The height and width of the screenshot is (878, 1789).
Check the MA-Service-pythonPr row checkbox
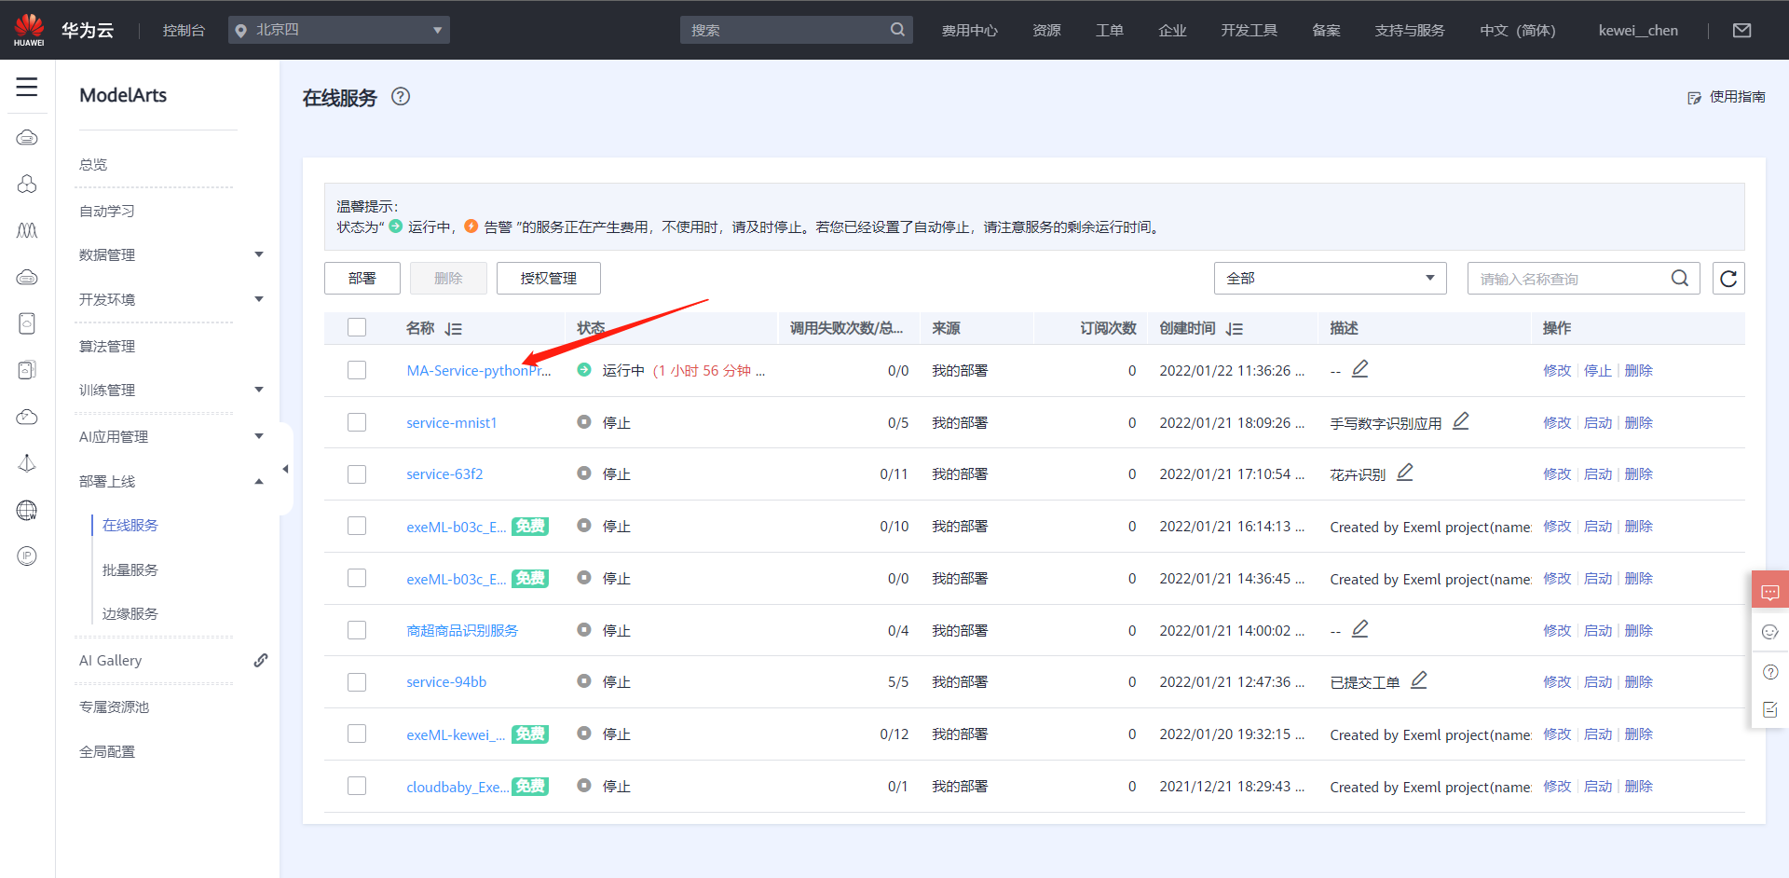tap(357, 370)
